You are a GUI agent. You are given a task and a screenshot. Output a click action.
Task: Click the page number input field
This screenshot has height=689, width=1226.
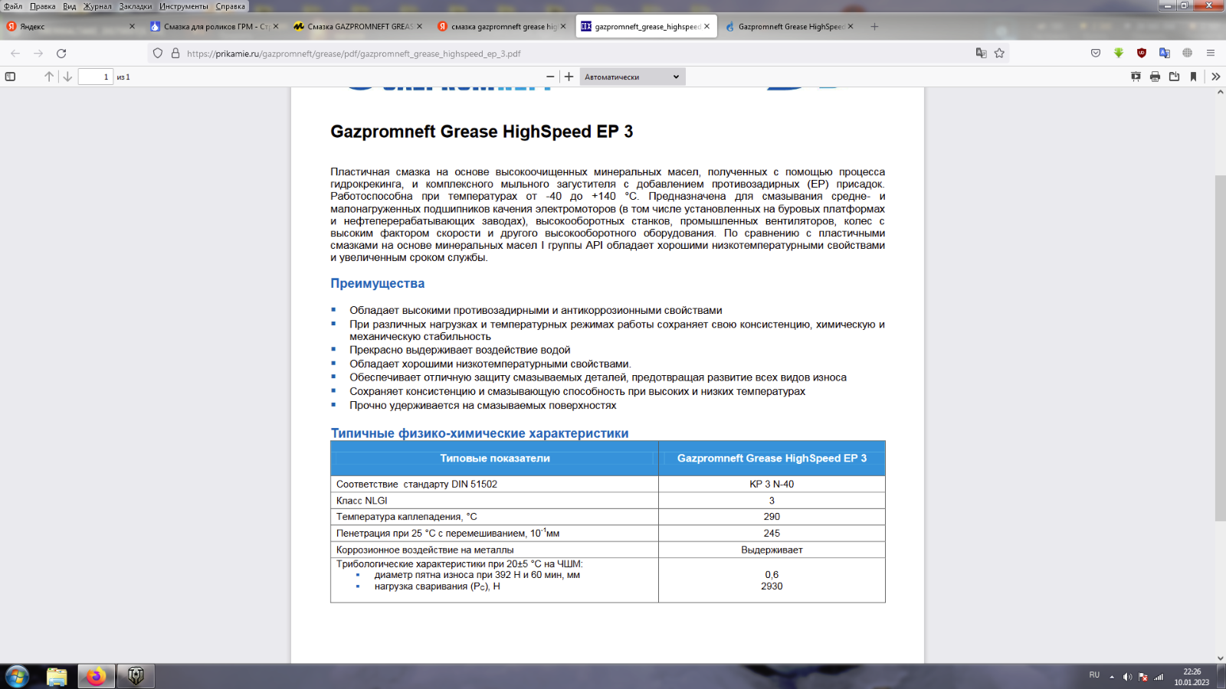96,77
